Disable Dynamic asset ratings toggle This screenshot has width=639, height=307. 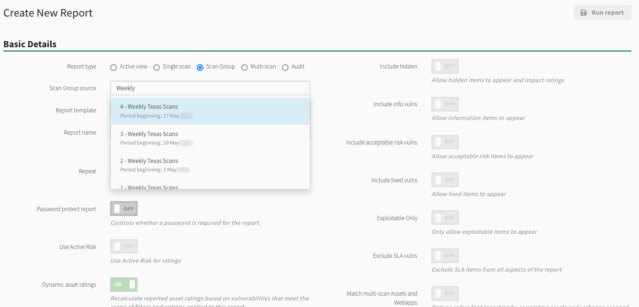tap(124, 284)
